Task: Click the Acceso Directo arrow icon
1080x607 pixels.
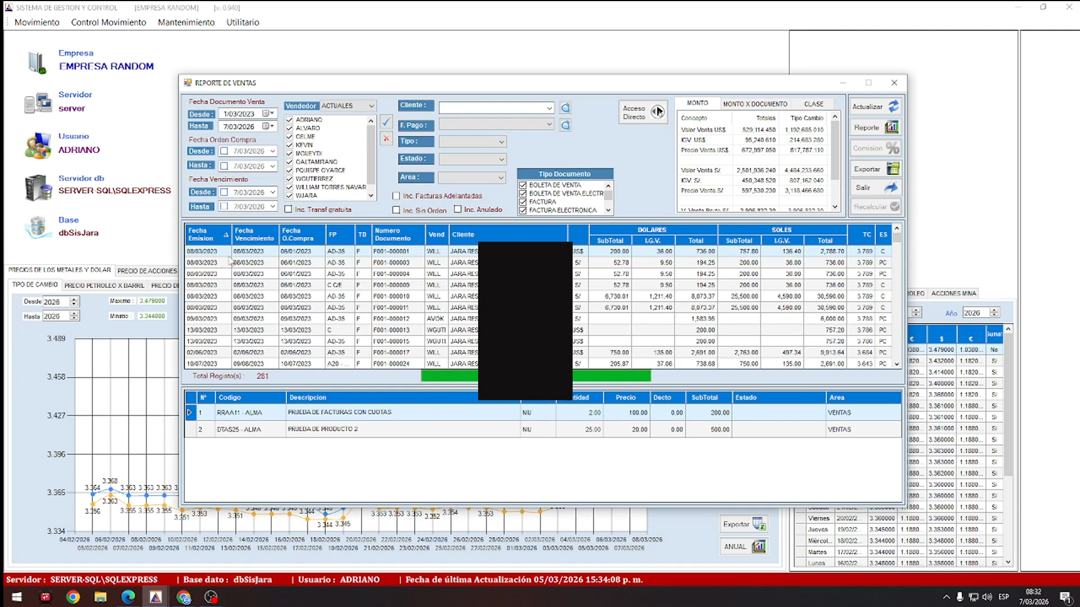Action: click(657, 112)
